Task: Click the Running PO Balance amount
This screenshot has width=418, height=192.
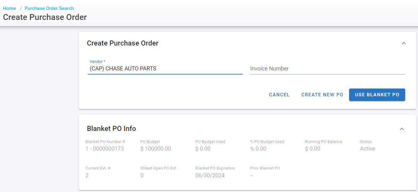Action: (312, 149)
